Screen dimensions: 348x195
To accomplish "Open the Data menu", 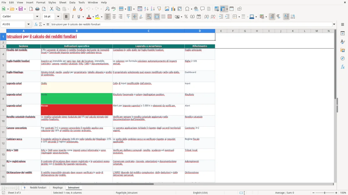I will (x=72, y=2).
